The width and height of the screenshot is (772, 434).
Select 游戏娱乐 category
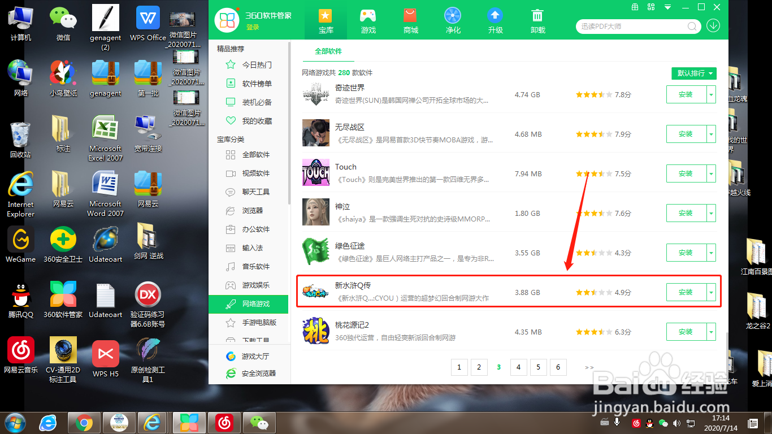(x=249, y=285)
